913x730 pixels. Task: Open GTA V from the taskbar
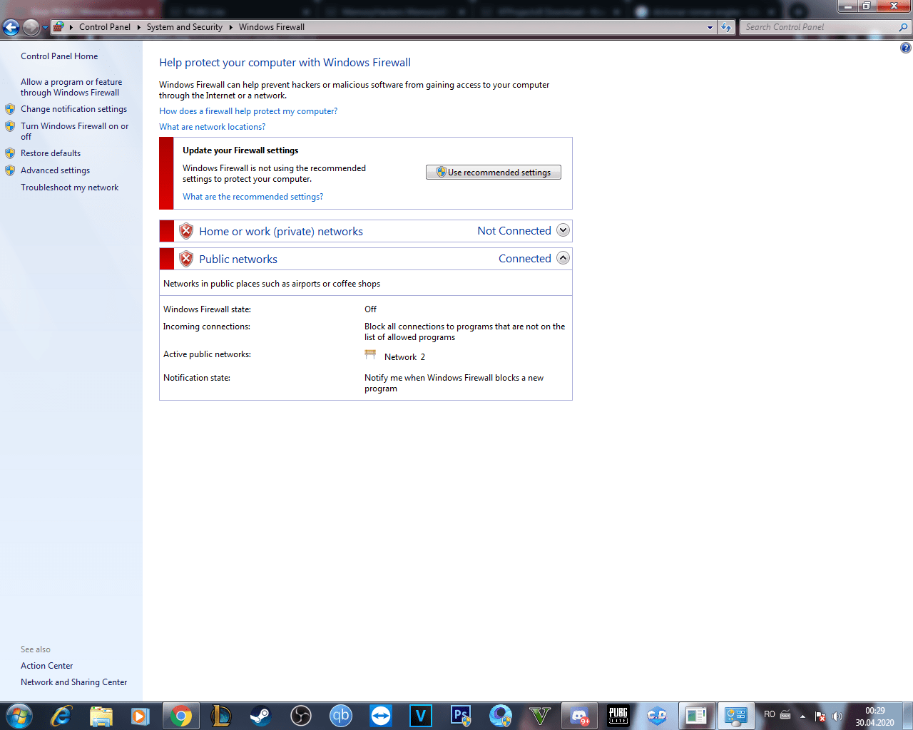[x=541, y=716]
